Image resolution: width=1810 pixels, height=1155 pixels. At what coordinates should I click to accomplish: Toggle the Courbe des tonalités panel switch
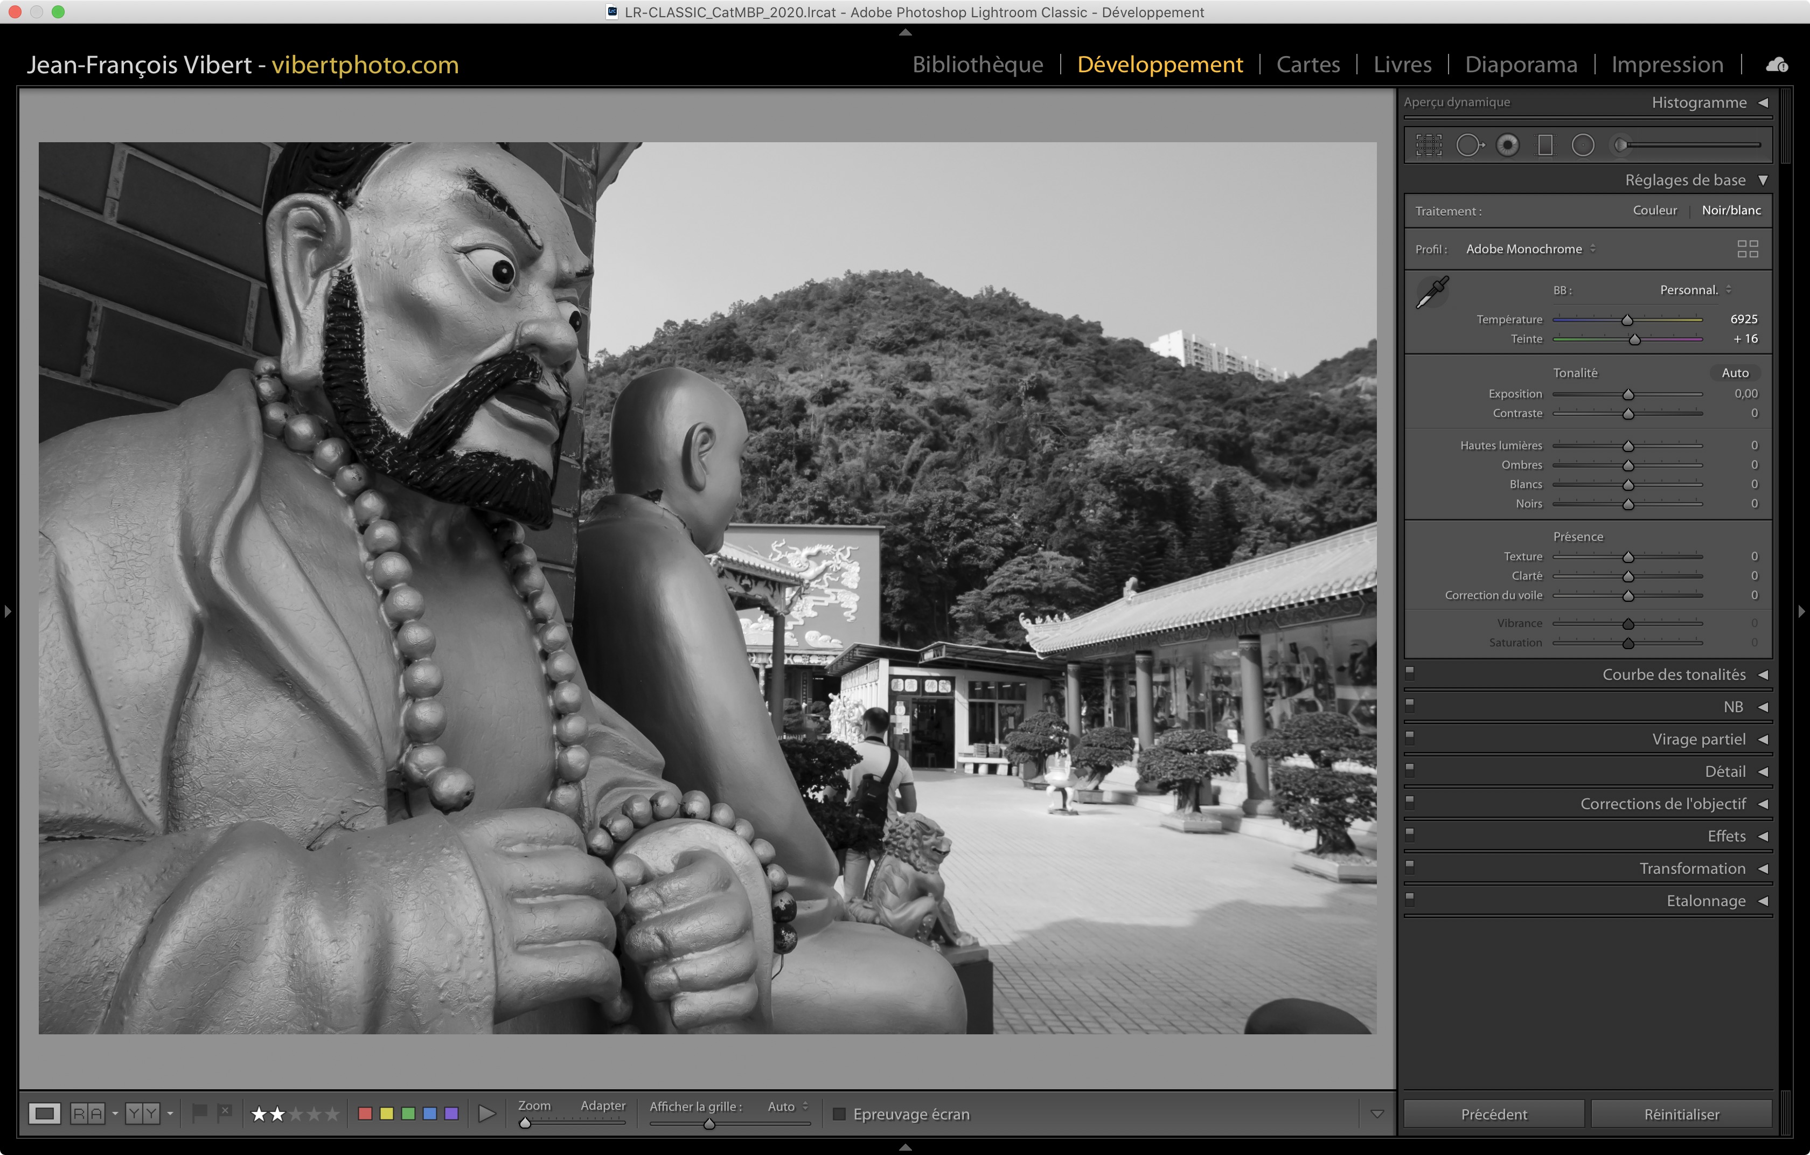tap(1410, 672)
